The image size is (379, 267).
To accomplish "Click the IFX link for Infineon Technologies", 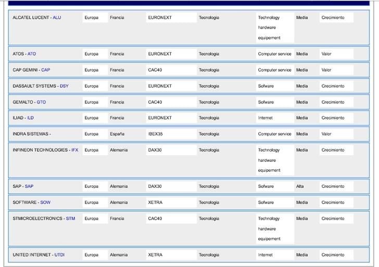I will pos(74,150).
